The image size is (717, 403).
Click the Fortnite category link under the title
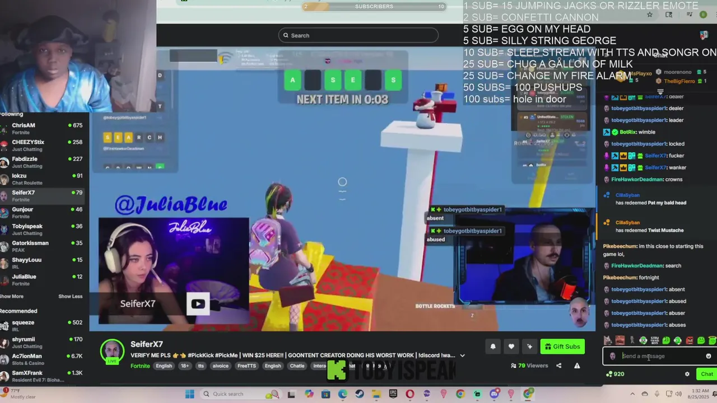140,366
